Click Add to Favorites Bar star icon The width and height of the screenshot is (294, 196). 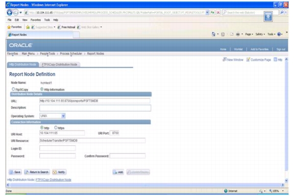pyautogui.click(x=28, y=27)
